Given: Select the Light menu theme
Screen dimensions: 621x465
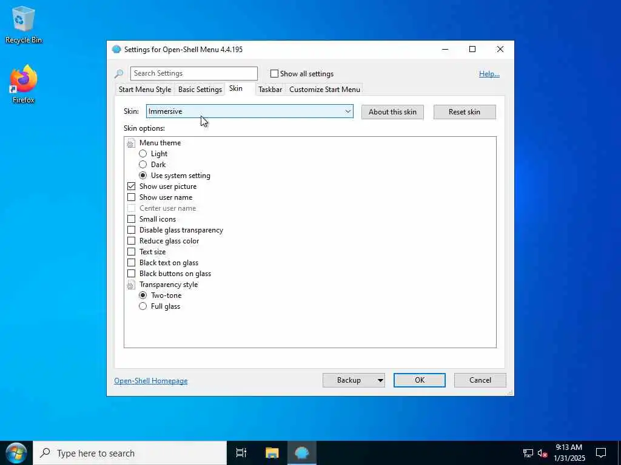Looking at the screenshot, I should [x=143, y=154].
